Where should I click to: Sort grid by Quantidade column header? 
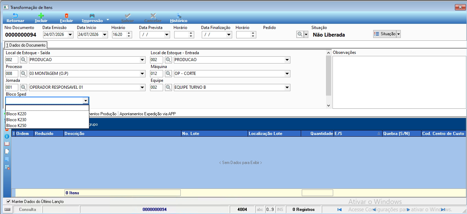pos(317,133)
